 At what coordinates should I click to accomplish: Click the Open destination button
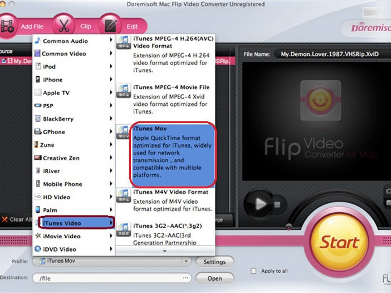tap(215, 278)
